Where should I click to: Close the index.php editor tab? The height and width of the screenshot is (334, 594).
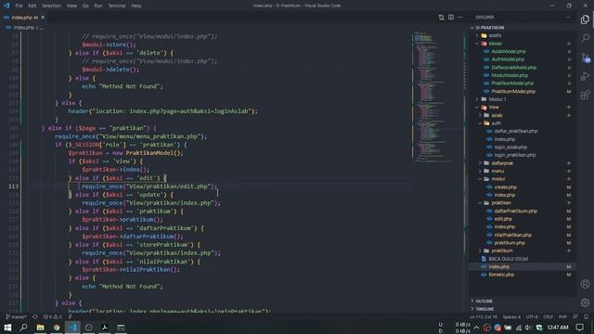coord(43,18)
